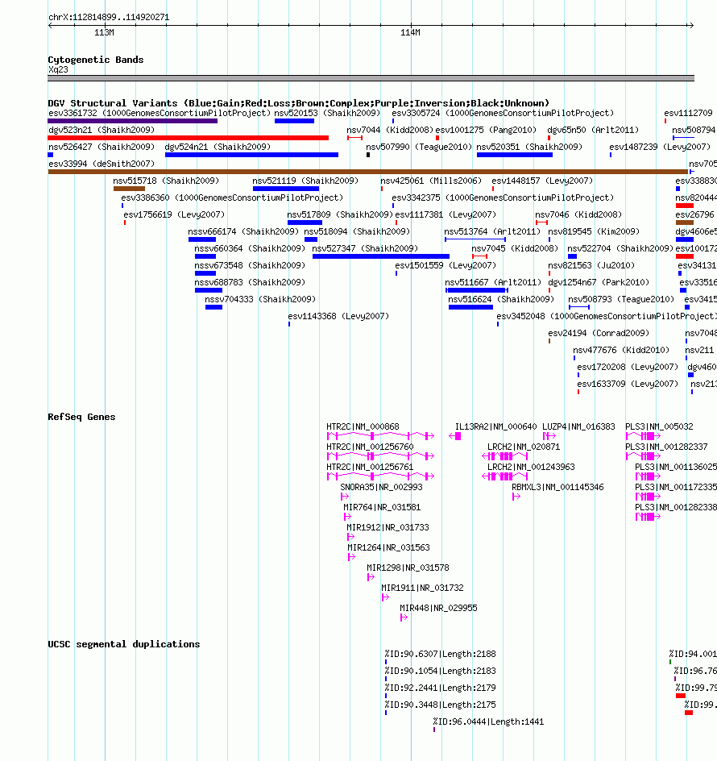This screenshot has width=717, height=761.
Task: Click the PLS3|NM_005032 transcript label
Action: pyautogui.click(x=659, y=426)
